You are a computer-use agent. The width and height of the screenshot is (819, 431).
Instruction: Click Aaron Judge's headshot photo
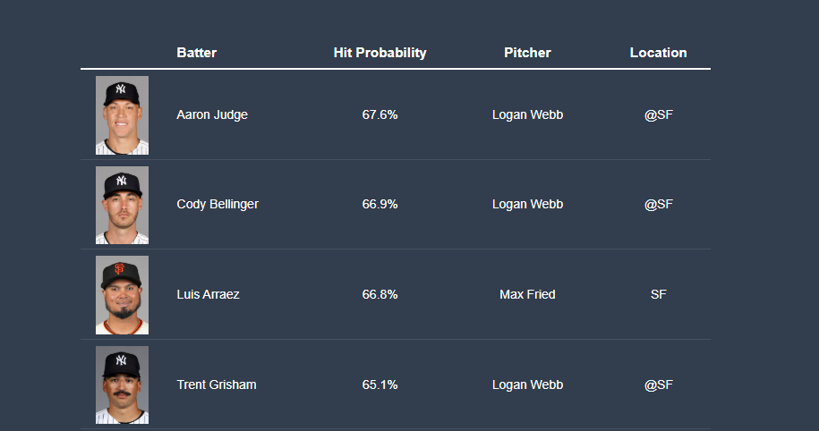[122, 115]
